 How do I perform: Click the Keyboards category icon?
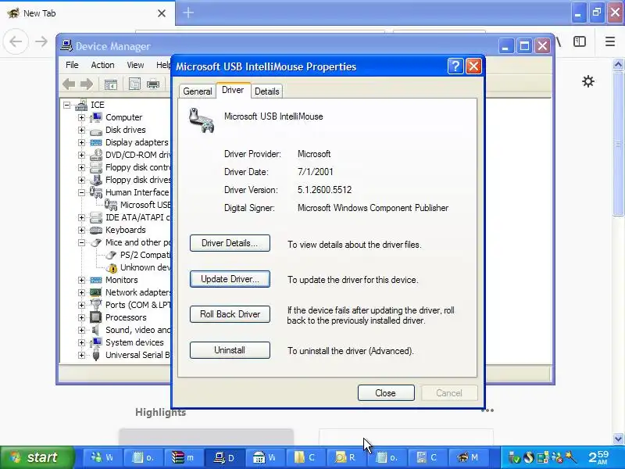[95, 230]
